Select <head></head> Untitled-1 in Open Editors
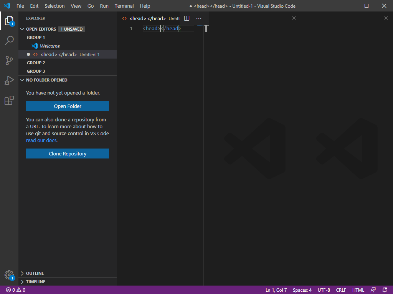The image size is (393, 294). click(68, 54)
